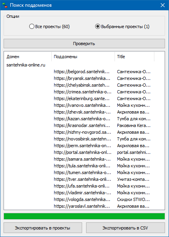Close the Поиск поддоменов dialog
The height and width of the screenshot is (237, 169).
coord(163,5)
